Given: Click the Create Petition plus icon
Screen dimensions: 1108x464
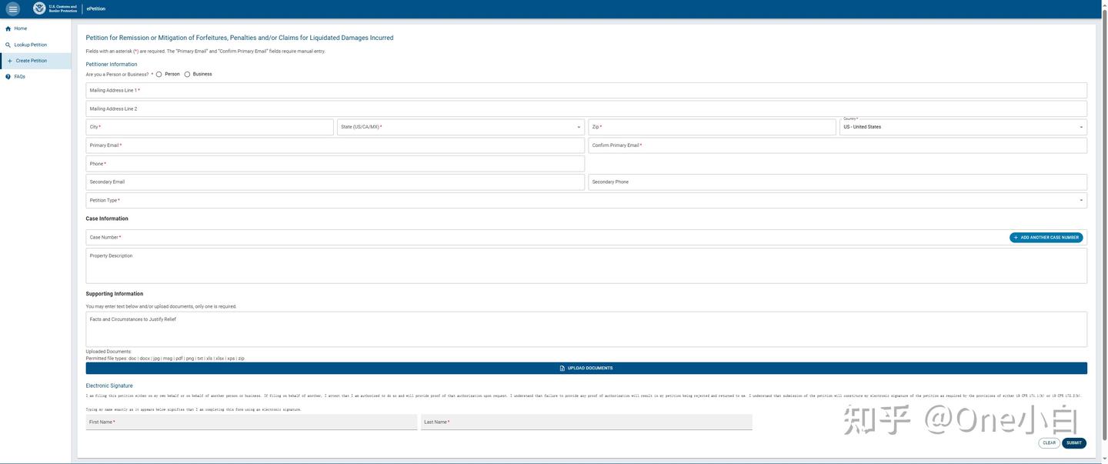Looking at the screenshot, I should [x=9, y=61].
